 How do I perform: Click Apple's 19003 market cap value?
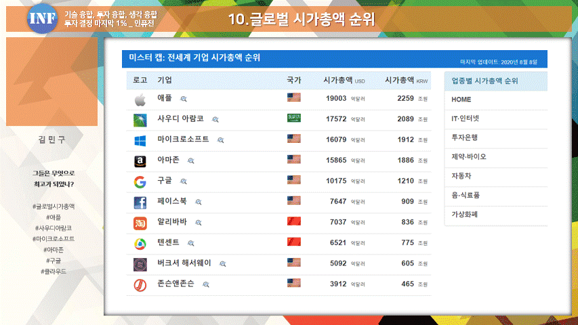[x=336, y=98]
